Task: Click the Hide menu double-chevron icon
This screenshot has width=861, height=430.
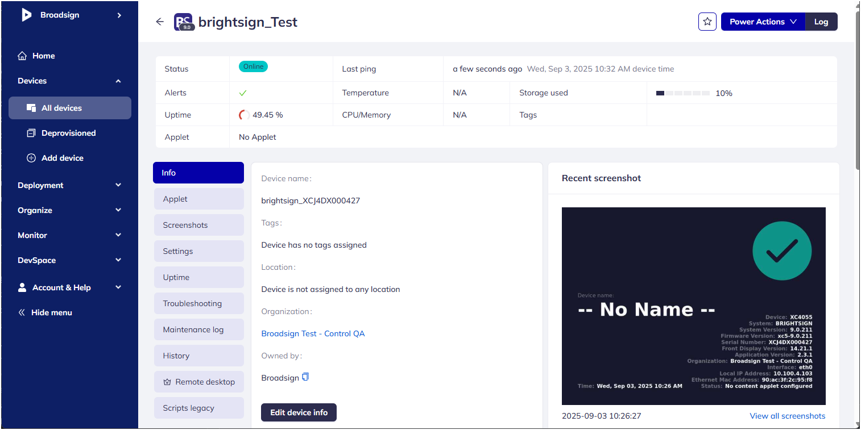Action: pos(22,312)
